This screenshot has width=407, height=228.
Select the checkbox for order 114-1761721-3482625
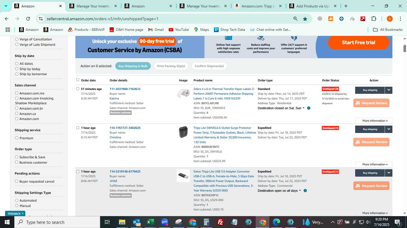click(78, 128)
